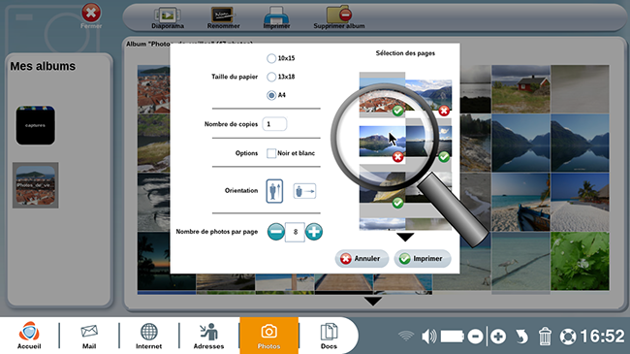The height and width of the screenshot is (354, 630).
Task: Click the Imprimer printer icon in toolbar
Action: tap(276, 16)
